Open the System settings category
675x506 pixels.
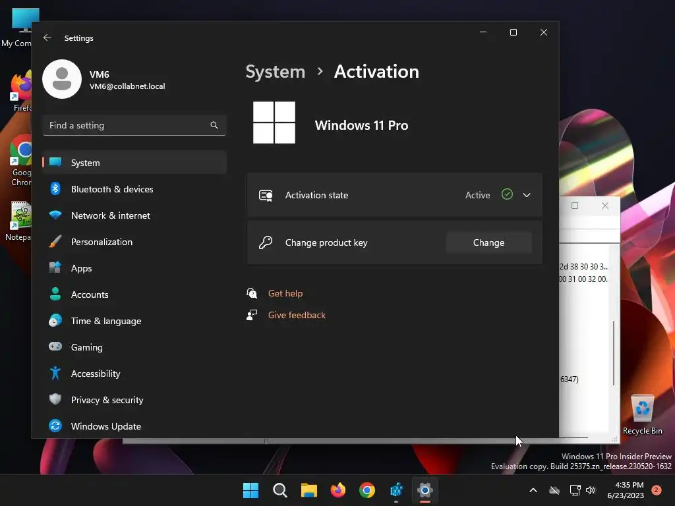coord(134,163)
